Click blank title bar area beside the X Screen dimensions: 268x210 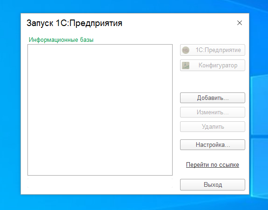tap(180, 23)
